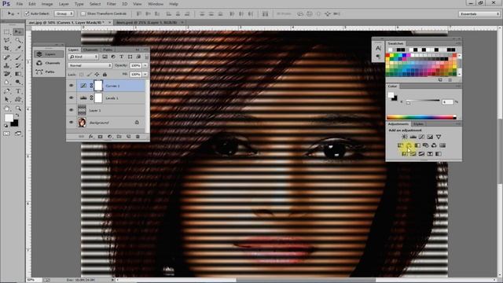Hide the Levels 1 layer
The image size is (503, 283).
[72, 97]
